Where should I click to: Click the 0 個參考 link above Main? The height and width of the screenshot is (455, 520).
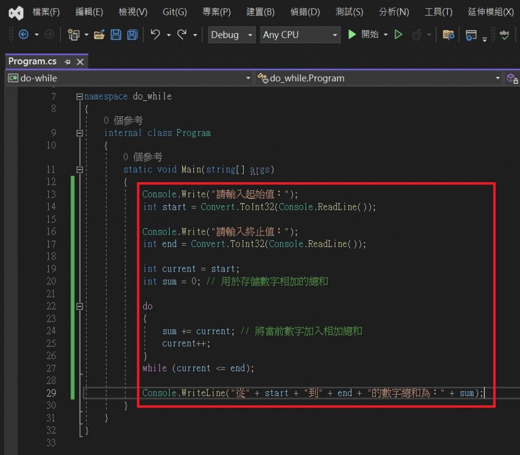[x=143, y=157]
